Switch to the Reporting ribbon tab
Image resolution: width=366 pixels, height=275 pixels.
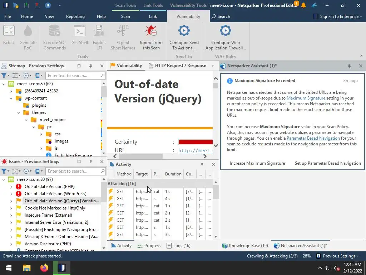coord(75,16)
